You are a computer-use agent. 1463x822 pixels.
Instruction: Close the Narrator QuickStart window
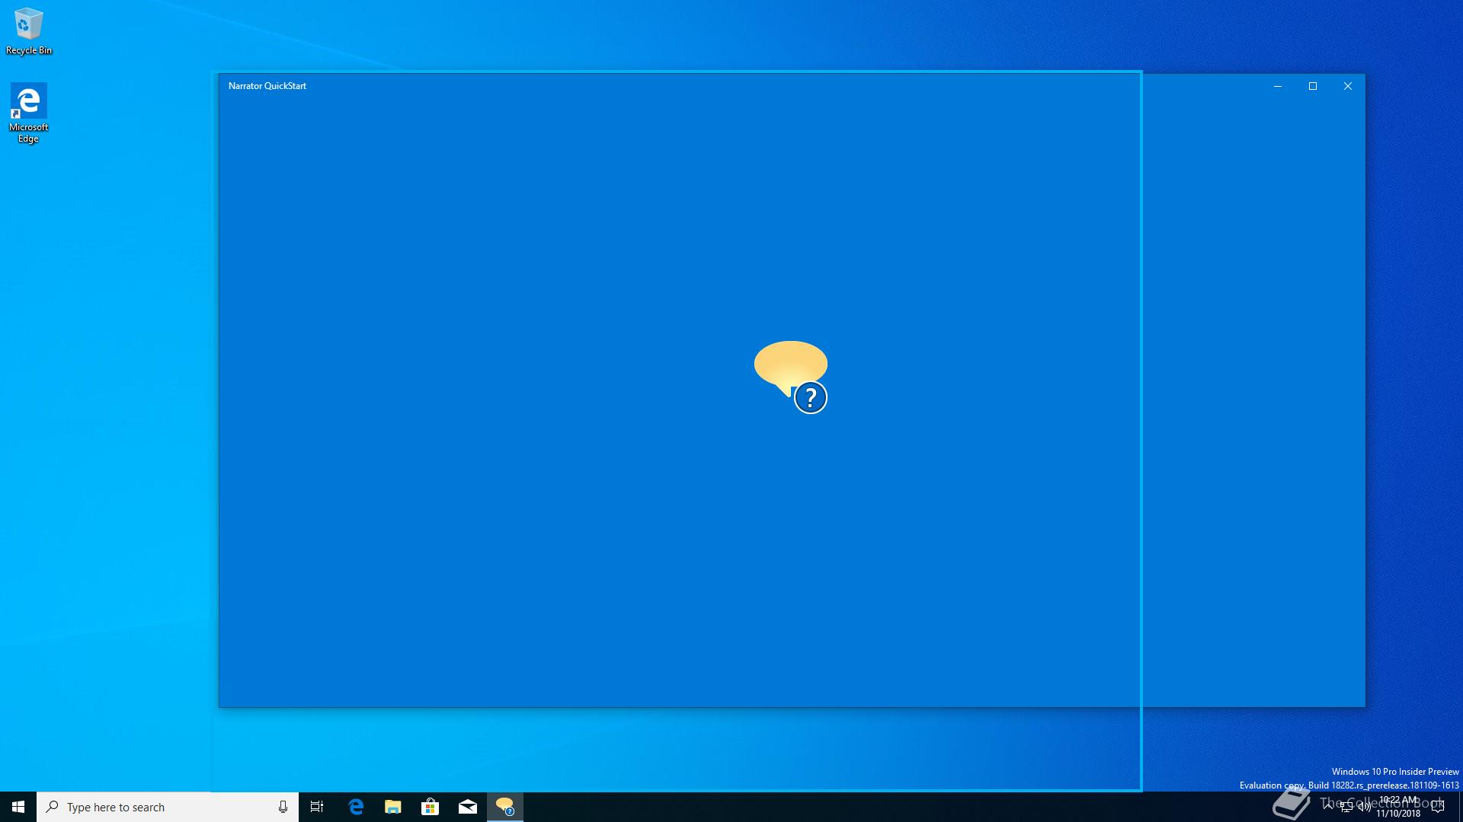click(1348, 86)
